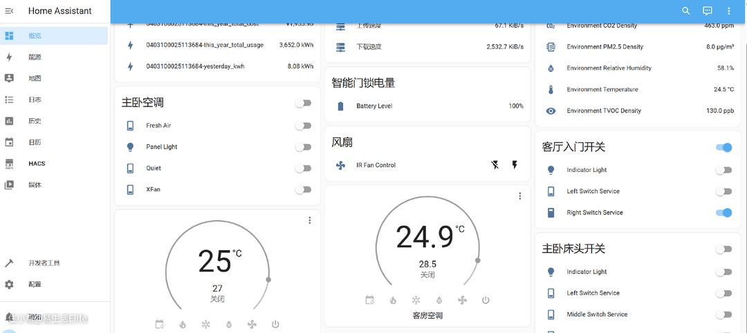Toggle the Fresh Air switch

[x=302, y=126]
